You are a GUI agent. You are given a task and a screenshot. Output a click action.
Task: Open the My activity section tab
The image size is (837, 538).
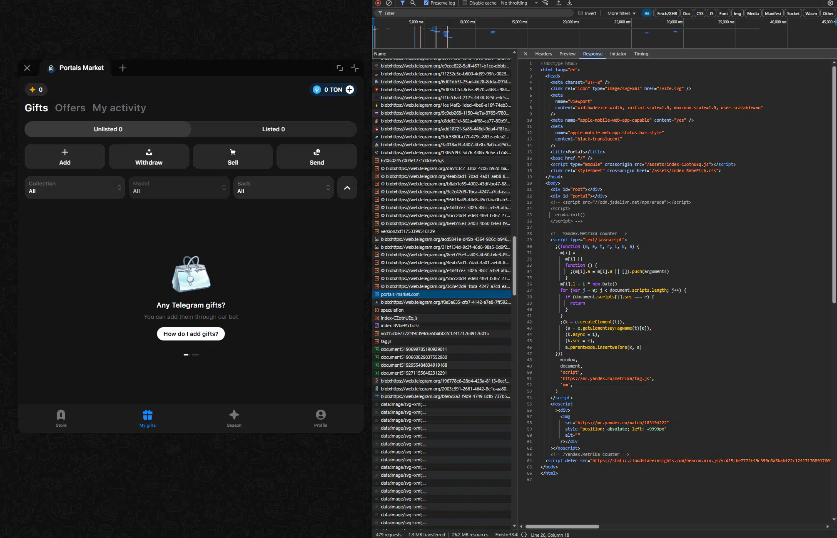pos(119,108)
